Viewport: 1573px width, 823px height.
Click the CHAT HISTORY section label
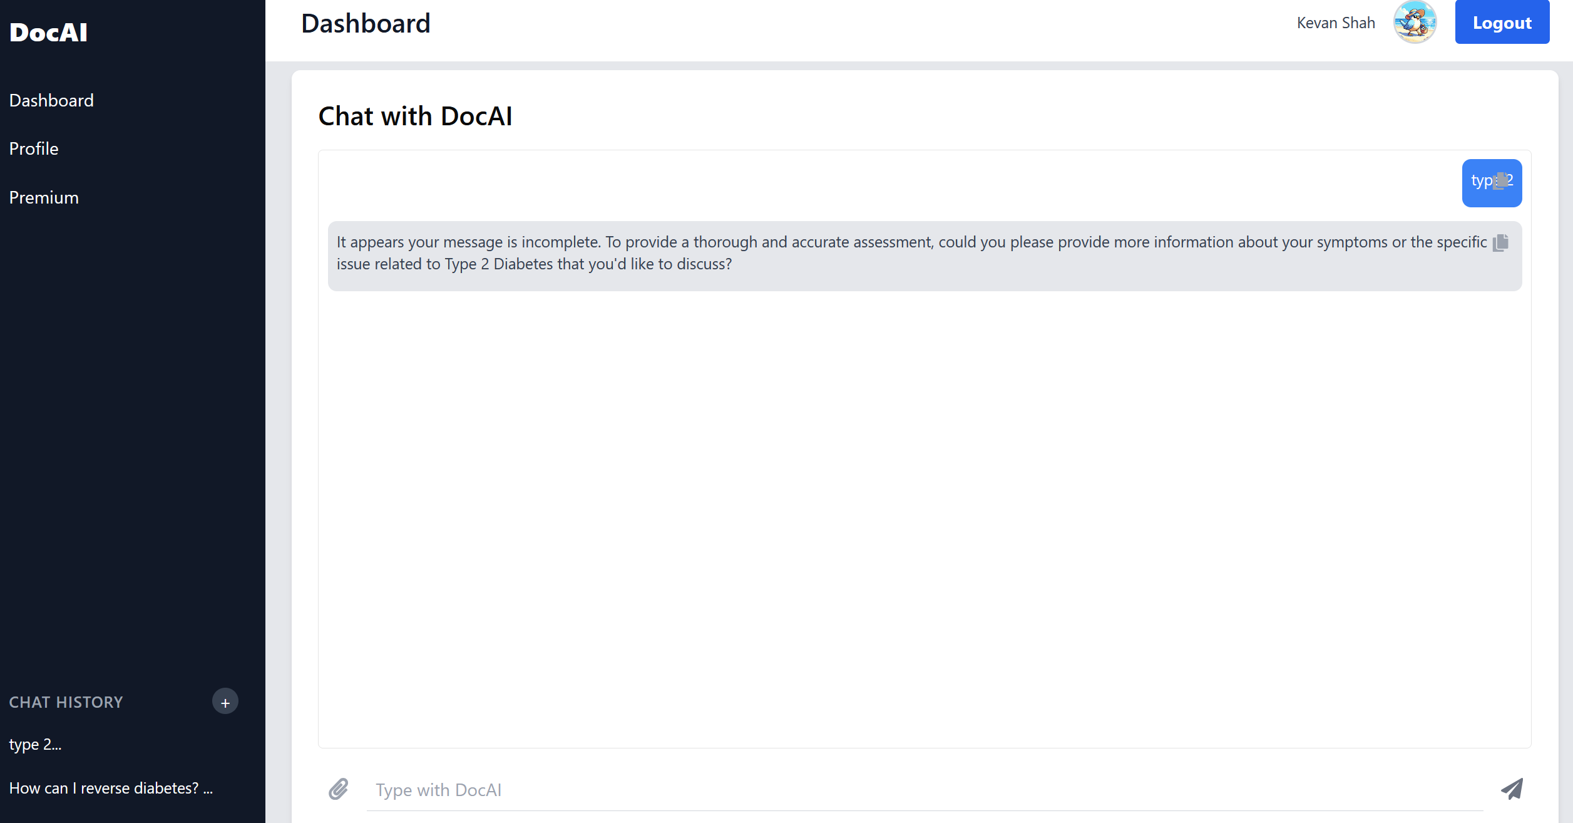coord(66,703)
